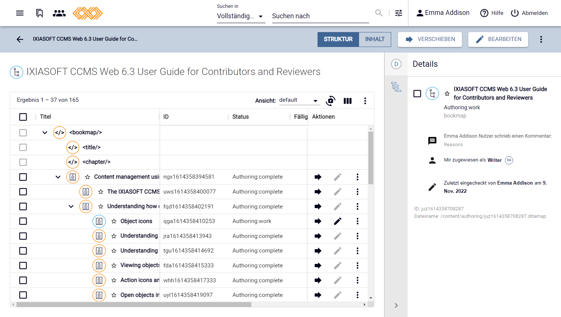Check the map checkbox in Details panel
This screenshot has height=317, width=561.
(x=417, y=94)
